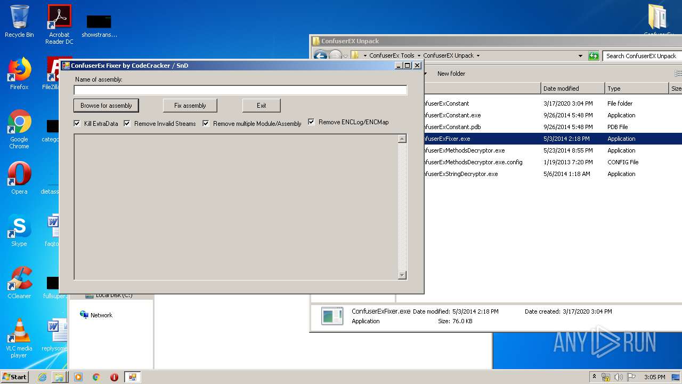Click the Exit button
This screenshot has height=384, width=682.
coord(261,106)
